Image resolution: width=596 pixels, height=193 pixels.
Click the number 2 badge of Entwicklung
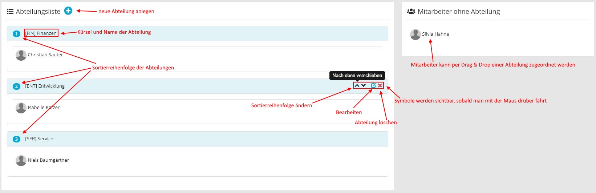[16, 87]
